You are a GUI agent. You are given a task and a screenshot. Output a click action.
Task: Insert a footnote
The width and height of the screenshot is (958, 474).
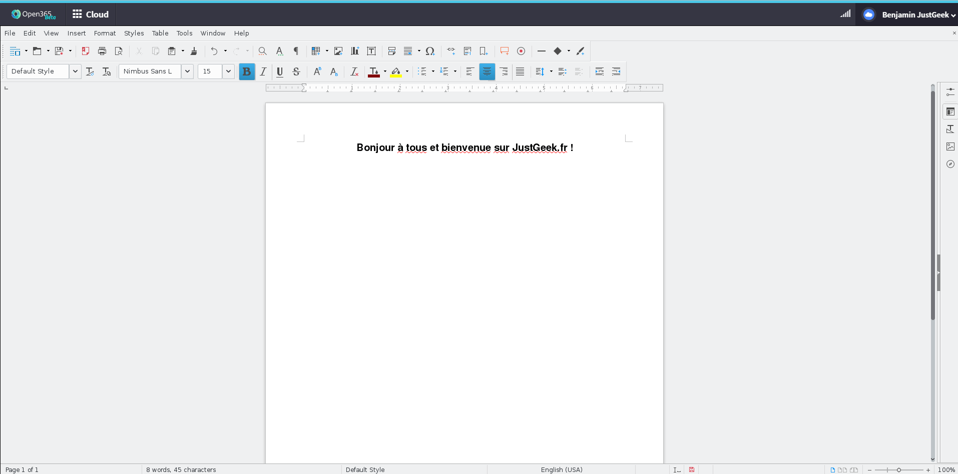pyautogui.click(x=467, y=51)
